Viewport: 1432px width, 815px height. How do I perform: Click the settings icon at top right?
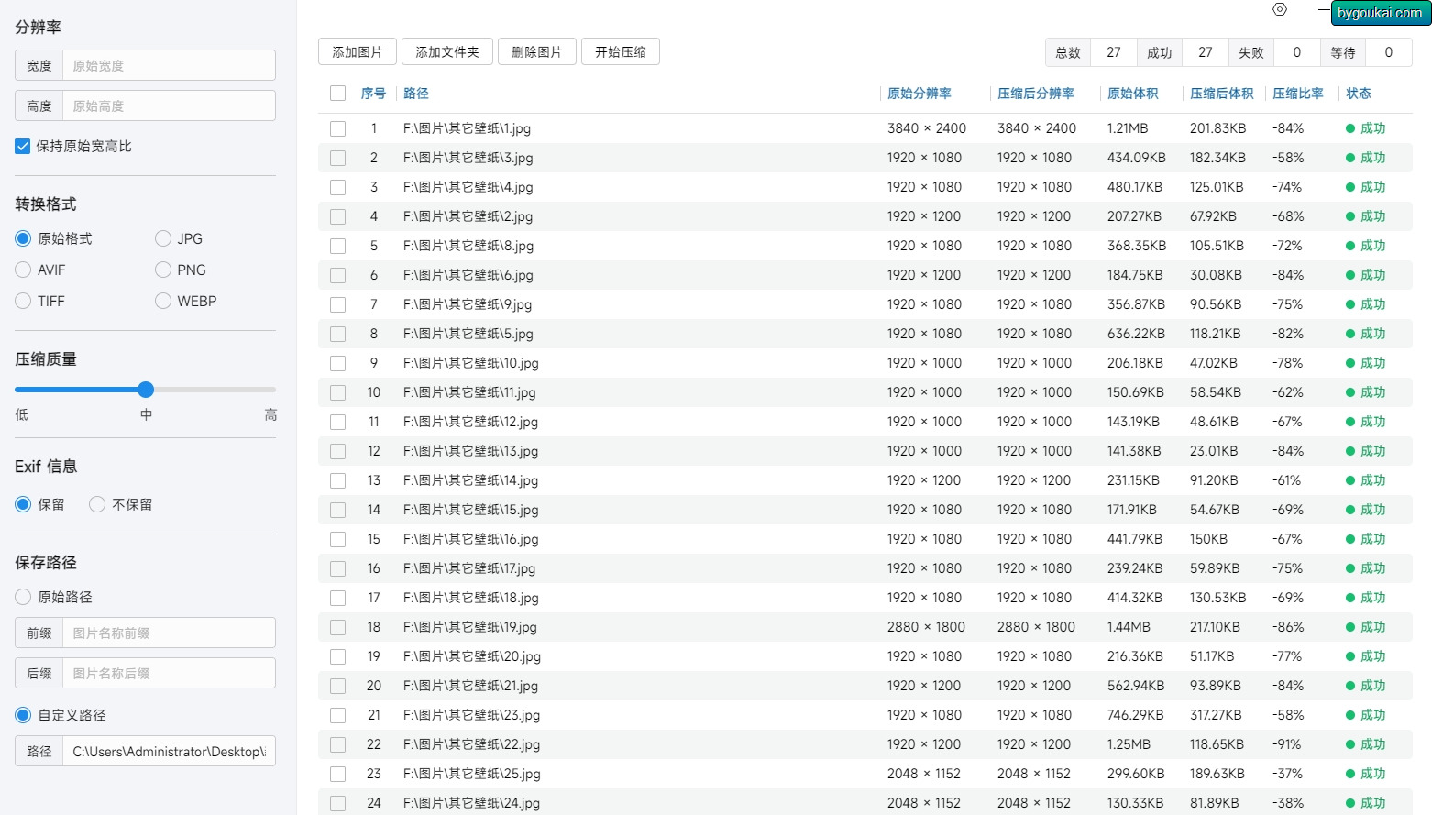pos(1280,9)
